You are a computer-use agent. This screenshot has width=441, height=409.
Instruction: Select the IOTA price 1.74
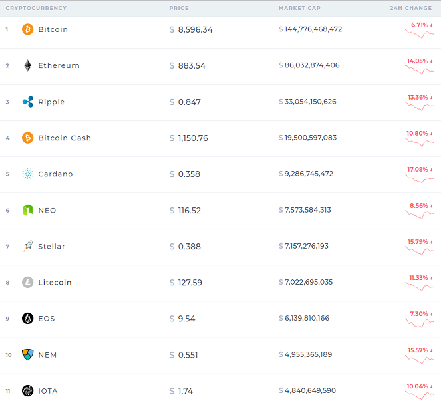point(186,391)
